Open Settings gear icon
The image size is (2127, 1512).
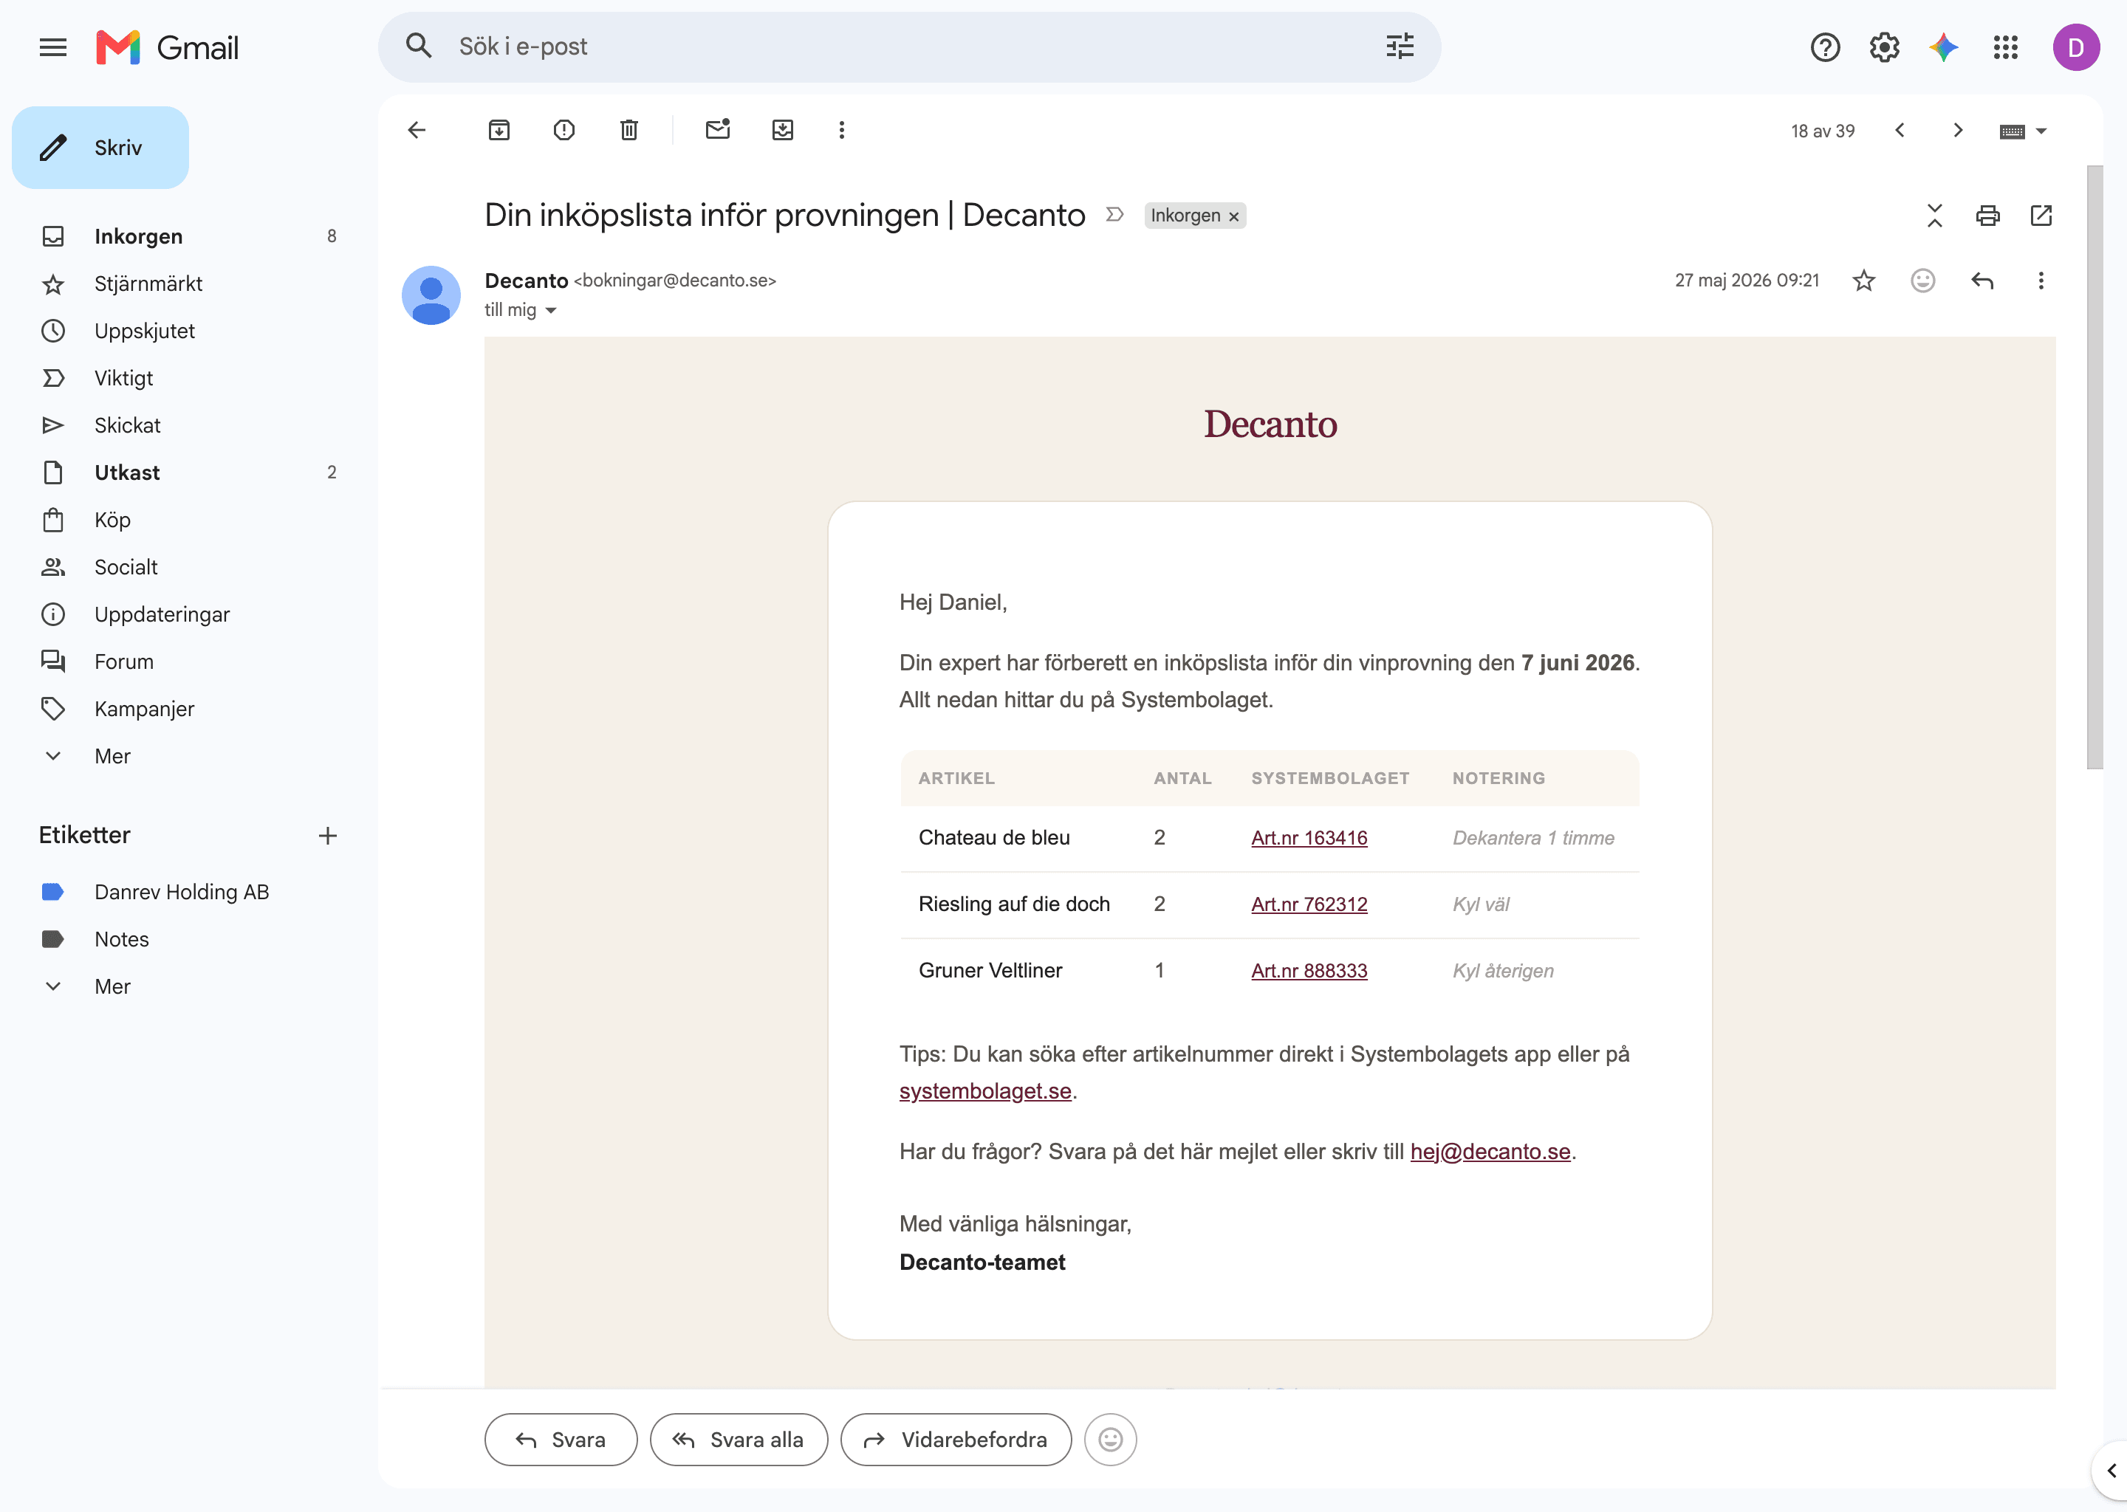[x=1884, y=47]
